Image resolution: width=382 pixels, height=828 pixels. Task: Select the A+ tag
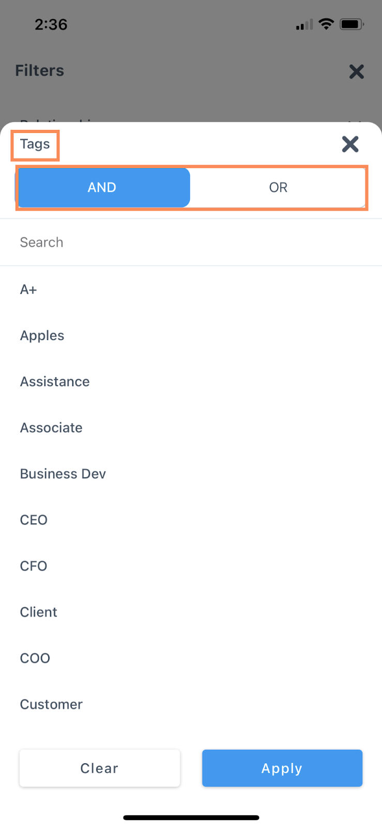tap(28, 289)
